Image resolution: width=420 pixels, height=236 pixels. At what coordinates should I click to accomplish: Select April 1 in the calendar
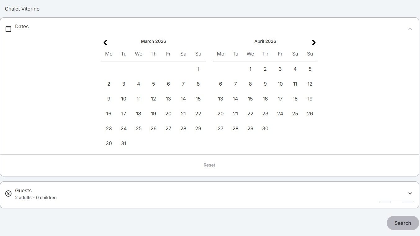point(250,69)
